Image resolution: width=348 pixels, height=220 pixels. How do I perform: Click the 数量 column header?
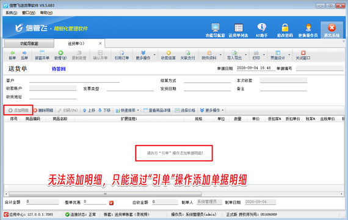237,119
